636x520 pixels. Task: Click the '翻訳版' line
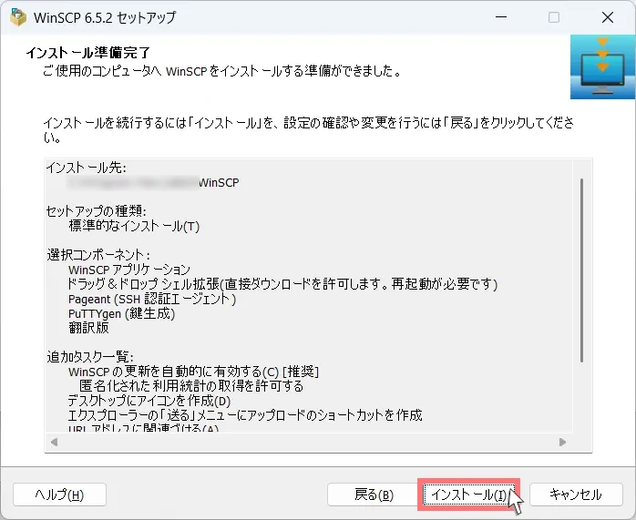tap(88, 328)
